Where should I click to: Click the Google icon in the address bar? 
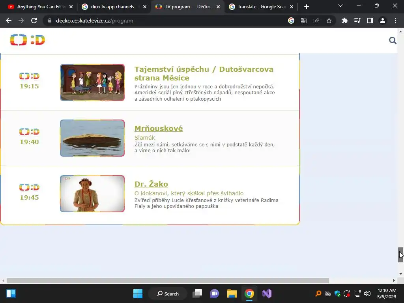click(291, 21)
